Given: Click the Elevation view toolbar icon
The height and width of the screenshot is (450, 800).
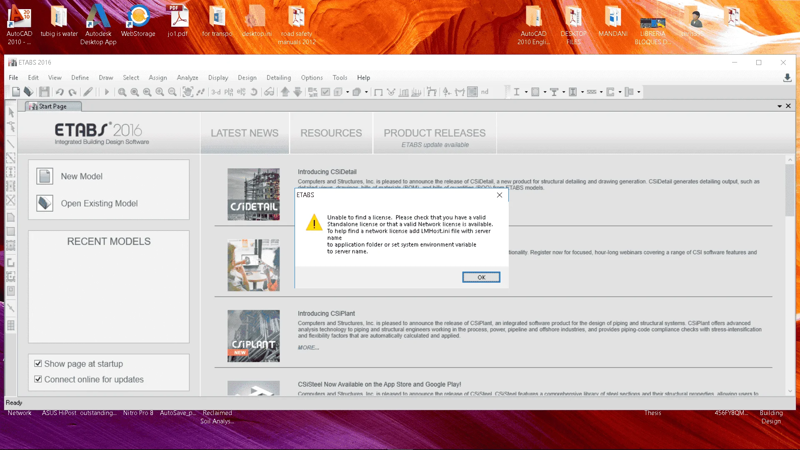Looking at the screenshot, I should pos(241,92).
